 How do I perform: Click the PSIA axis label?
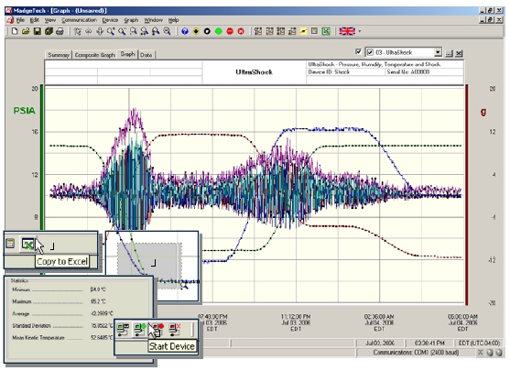[24, 111]
